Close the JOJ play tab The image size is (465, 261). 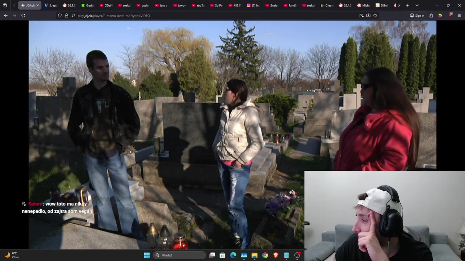37,5
